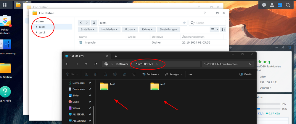Click the Explorer copy icon
The width and height of the screenshot is (296, 124).
point(96,74)
